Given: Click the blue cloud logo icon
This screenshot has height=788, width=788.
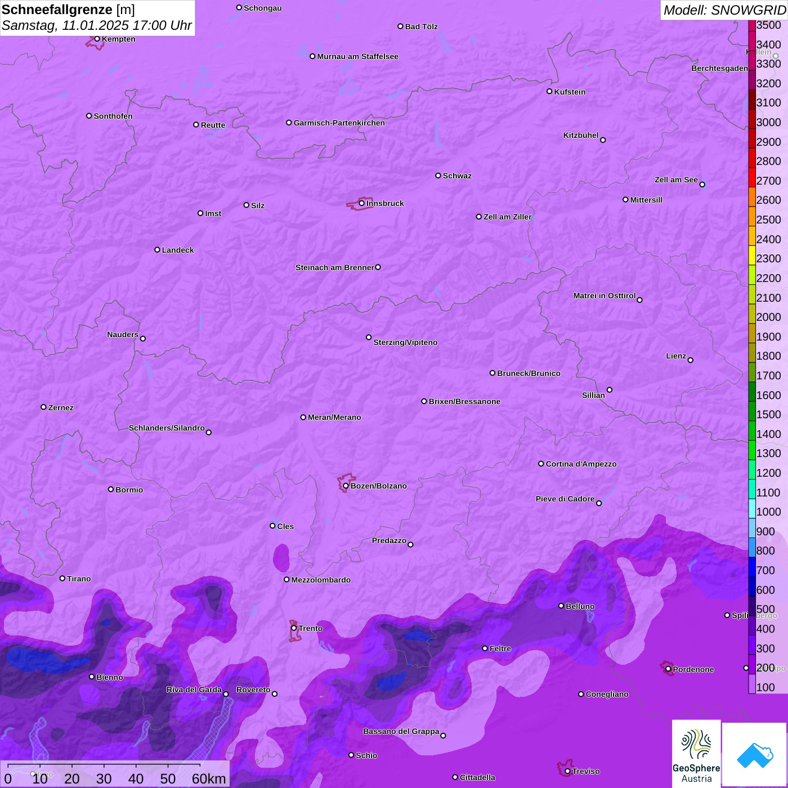Looking at the screenshot, I should 755,755.
